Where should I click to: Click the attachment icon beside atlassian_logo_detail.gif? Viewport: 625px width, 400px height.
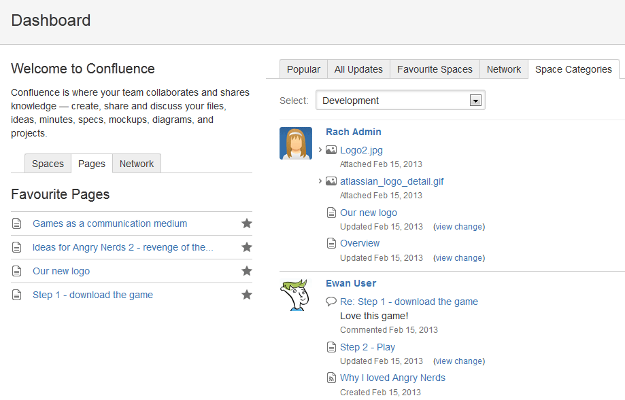click(x=331, y=181)
